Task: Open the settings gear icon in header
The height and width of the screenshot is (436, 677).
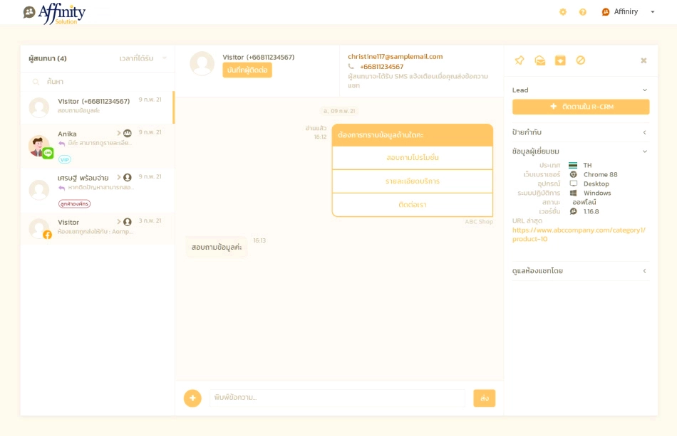Action: click(x=562, y=11)
